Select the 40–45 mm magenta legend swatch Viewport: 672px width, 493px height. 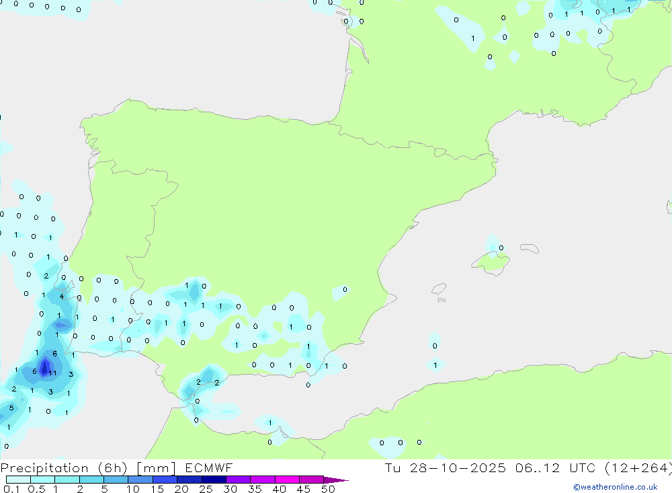(287, 480)
